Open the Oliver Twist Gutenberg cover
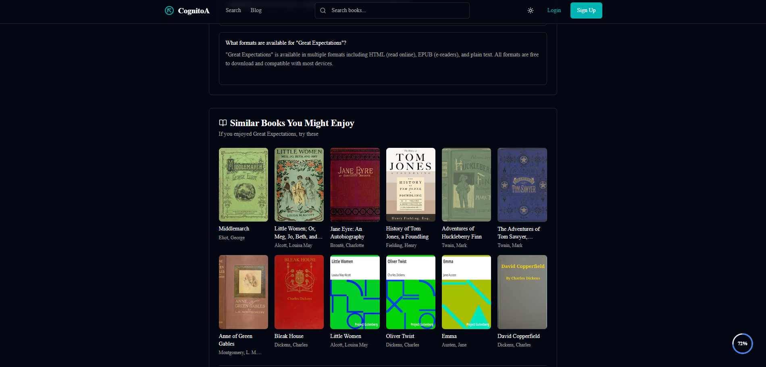This screenshot has width=766, height=367. [411, 292]
